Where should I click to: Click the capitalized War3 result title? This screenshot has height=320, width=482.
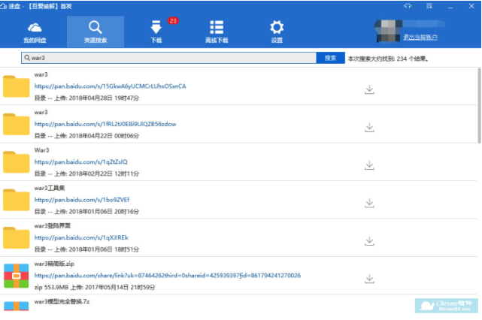click(x=41, y=150)
